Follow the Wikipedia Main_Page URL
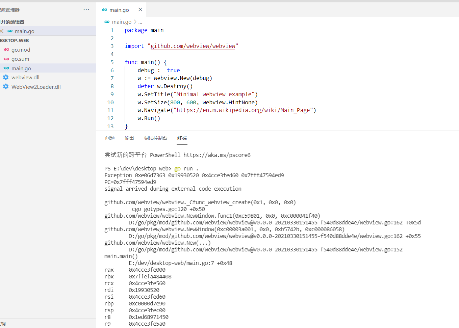Viewport: 459px width, 328px height. point(244,110)
